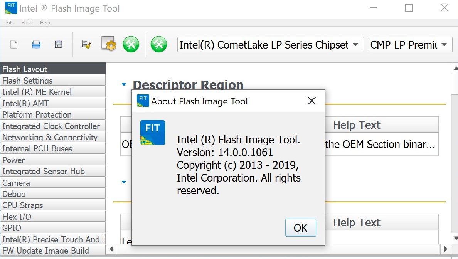Viewport: 458px width, 259px height.
Task: Click the New file toolbar icon
Action: (x=14, y=45)
